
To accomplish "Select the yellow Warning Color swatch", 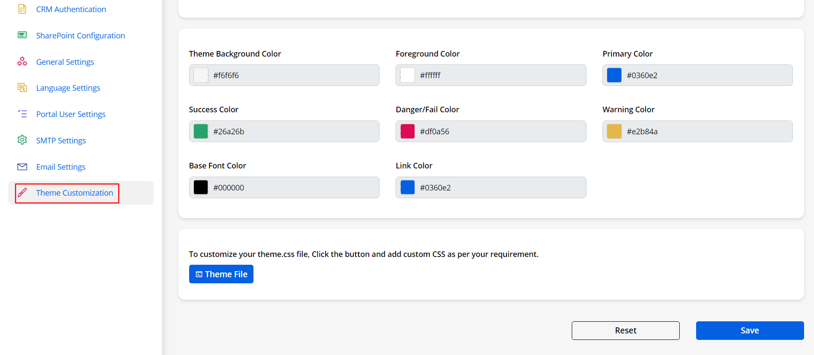I will [x=614, y=131].
